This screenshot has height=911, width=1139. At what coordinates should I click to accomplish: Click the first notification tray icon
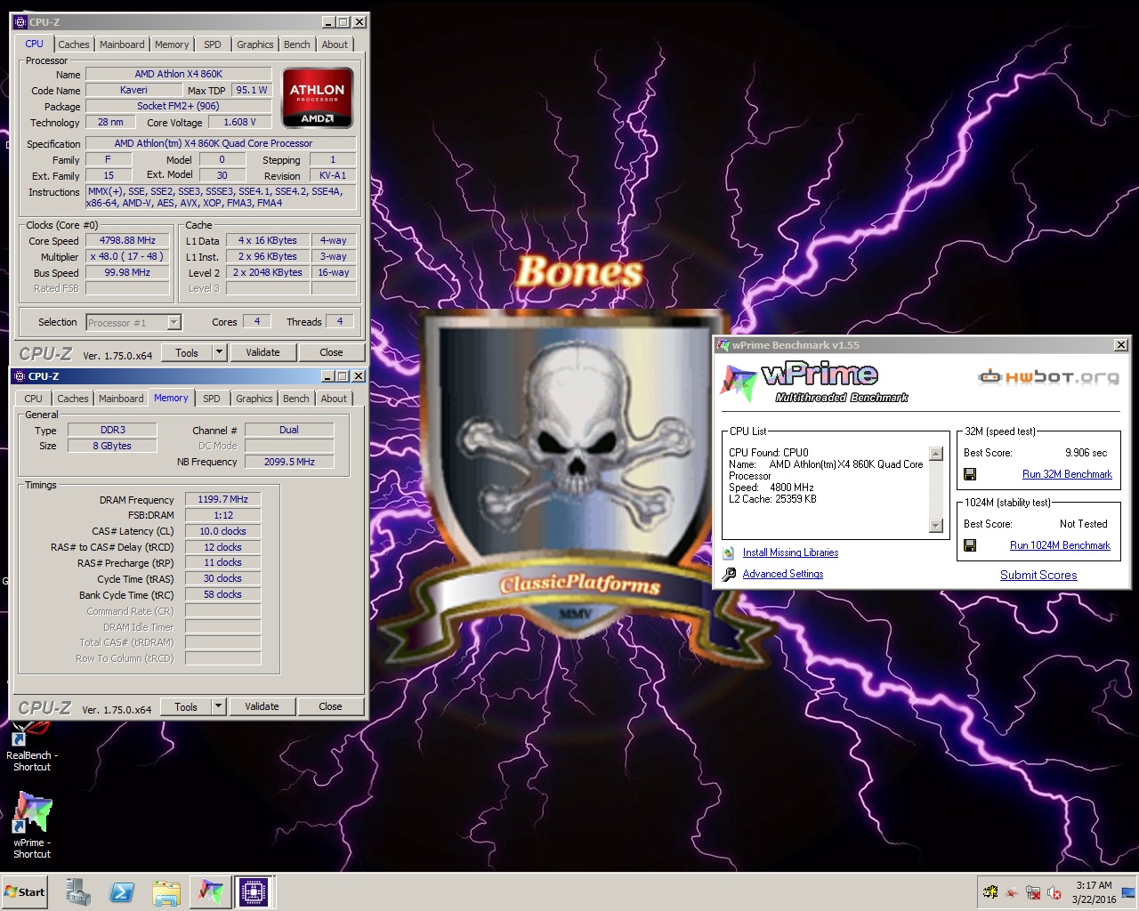tap(990, 892)
